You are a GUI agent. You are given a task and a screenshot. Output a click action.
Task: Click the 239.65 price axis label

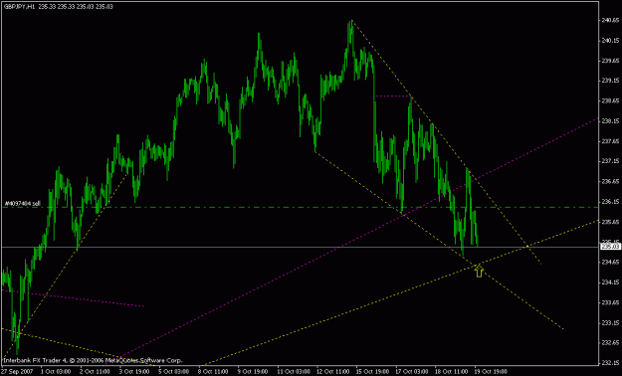click(x=611, y=61)
